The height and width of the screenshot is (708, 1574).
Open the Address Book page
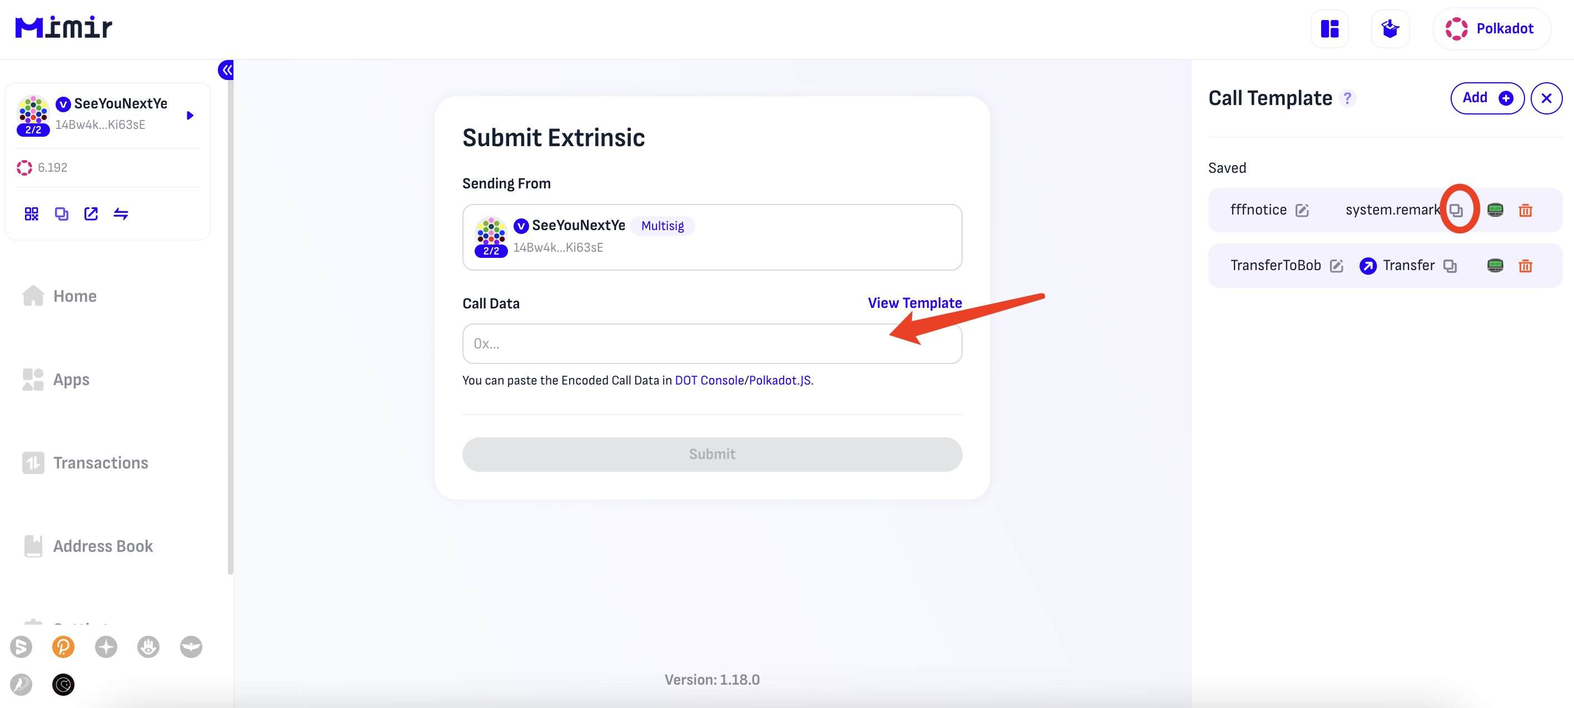(x=103, y=546)
